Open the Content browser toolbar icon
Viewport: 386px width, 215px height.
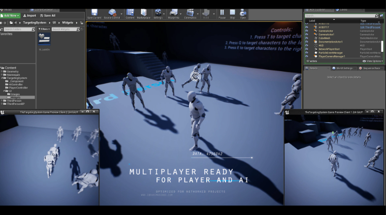130,14
